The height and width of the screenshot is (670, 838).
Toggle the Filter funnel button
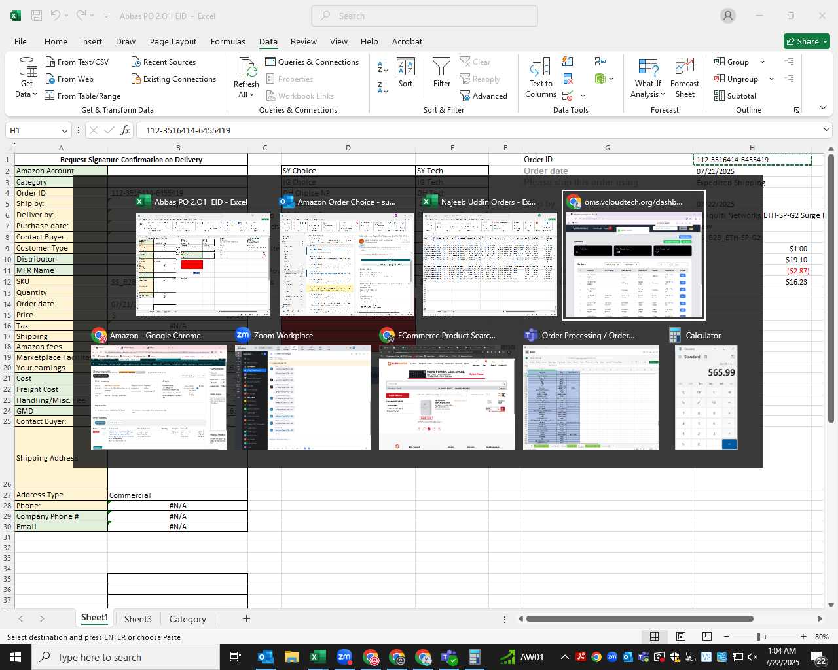[442, 73]
